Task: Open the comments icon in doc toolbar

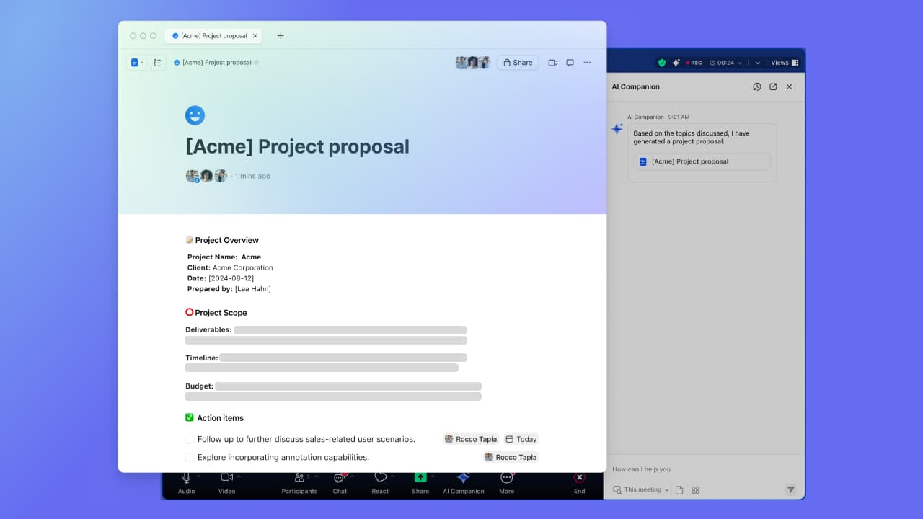Action: [570, 63]
